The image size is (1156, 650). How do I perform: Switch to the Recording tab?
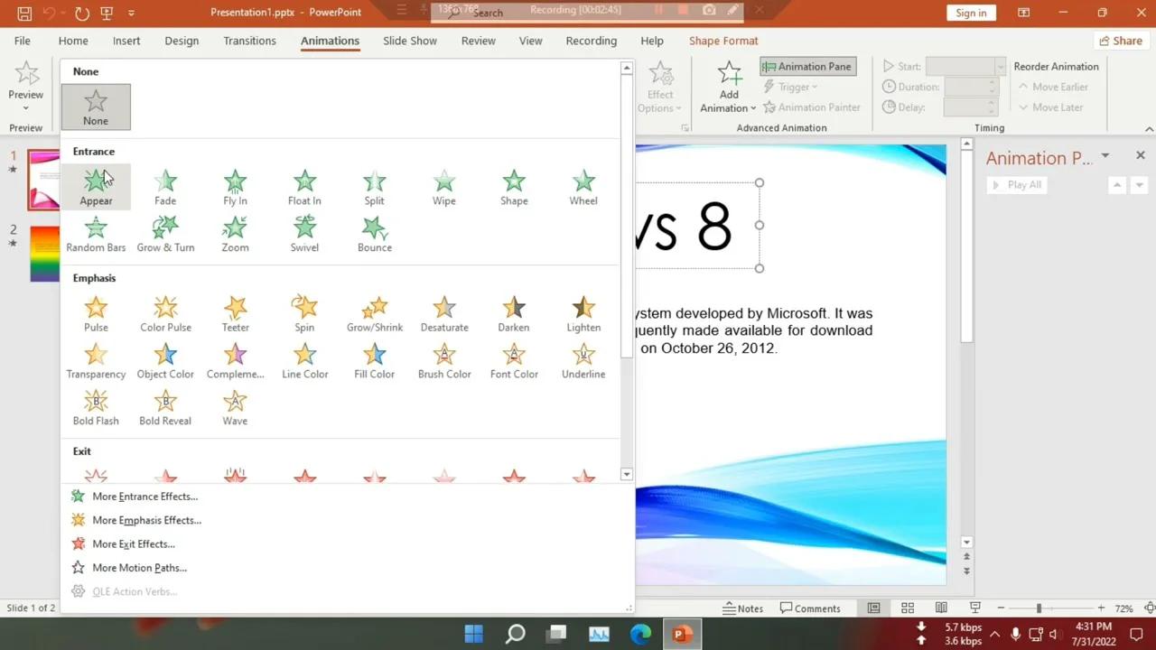pyautogui.click(x=591, y=41)
